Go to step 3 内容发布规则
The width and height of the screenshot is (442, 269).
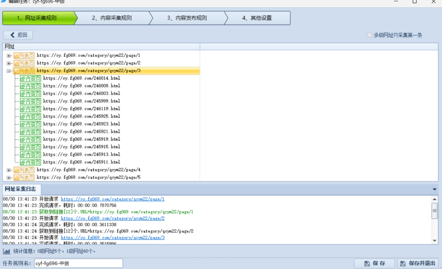(x=186, y=18)
